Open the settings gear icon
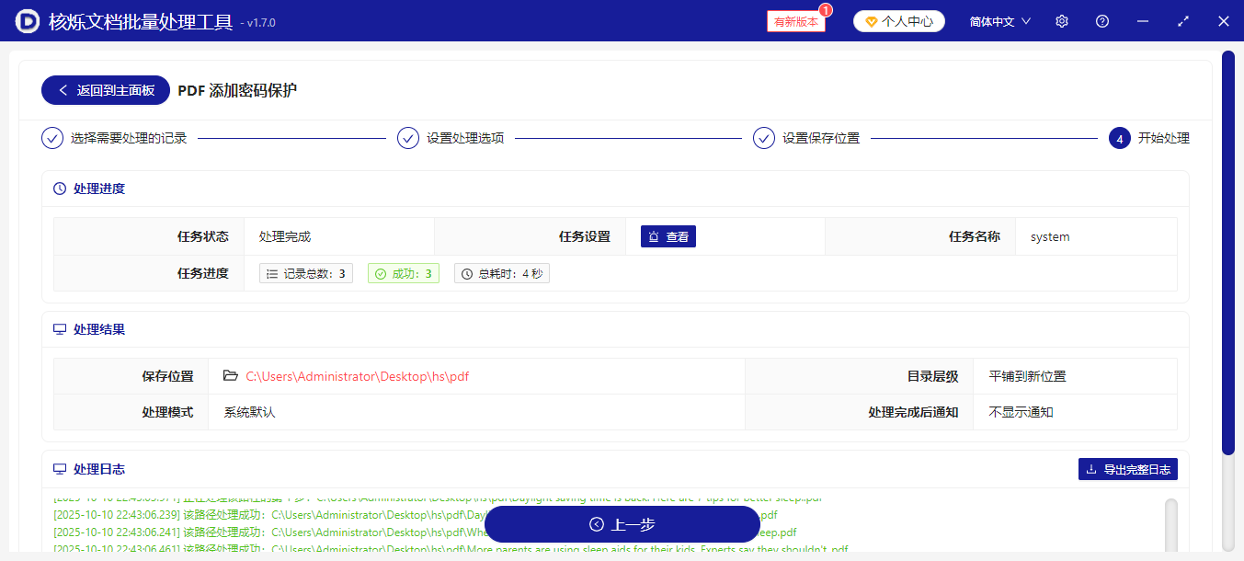Image resolution: width=1244 pixels, height=561 pixels. (x=1061, y=20)
